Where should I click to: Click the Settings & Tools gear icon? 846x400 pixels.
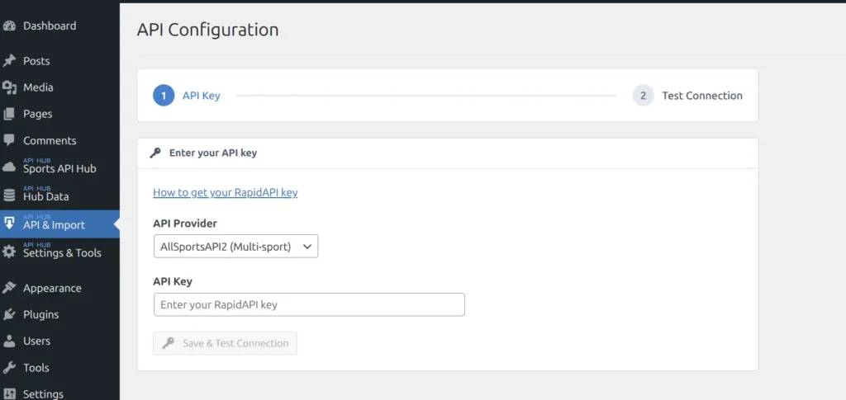[x=9, y=252]
